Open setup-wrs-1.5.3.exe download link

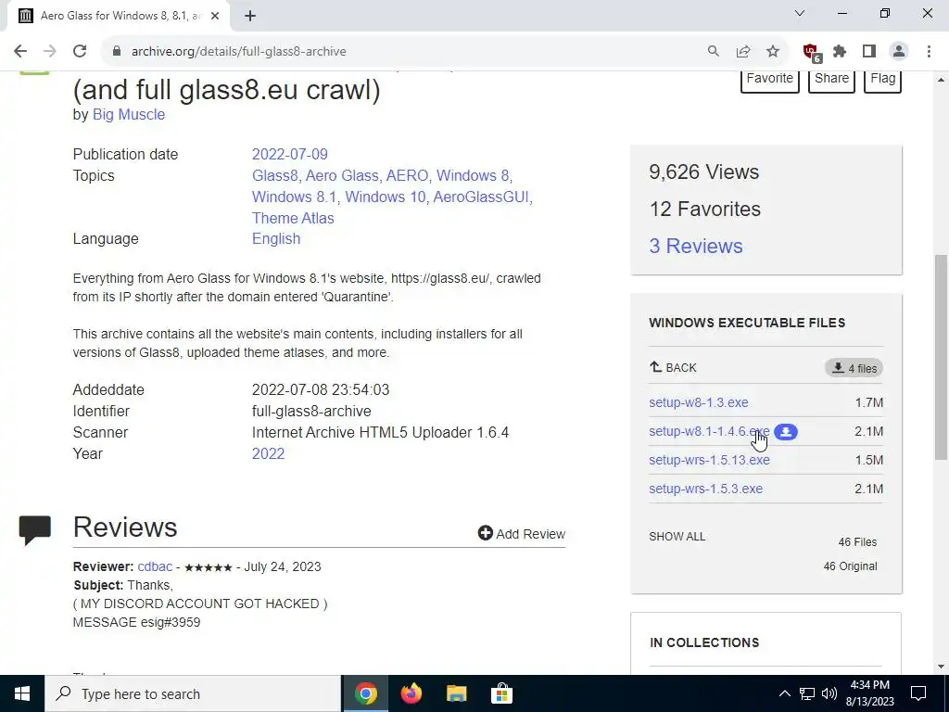click(x=705, y=489)
